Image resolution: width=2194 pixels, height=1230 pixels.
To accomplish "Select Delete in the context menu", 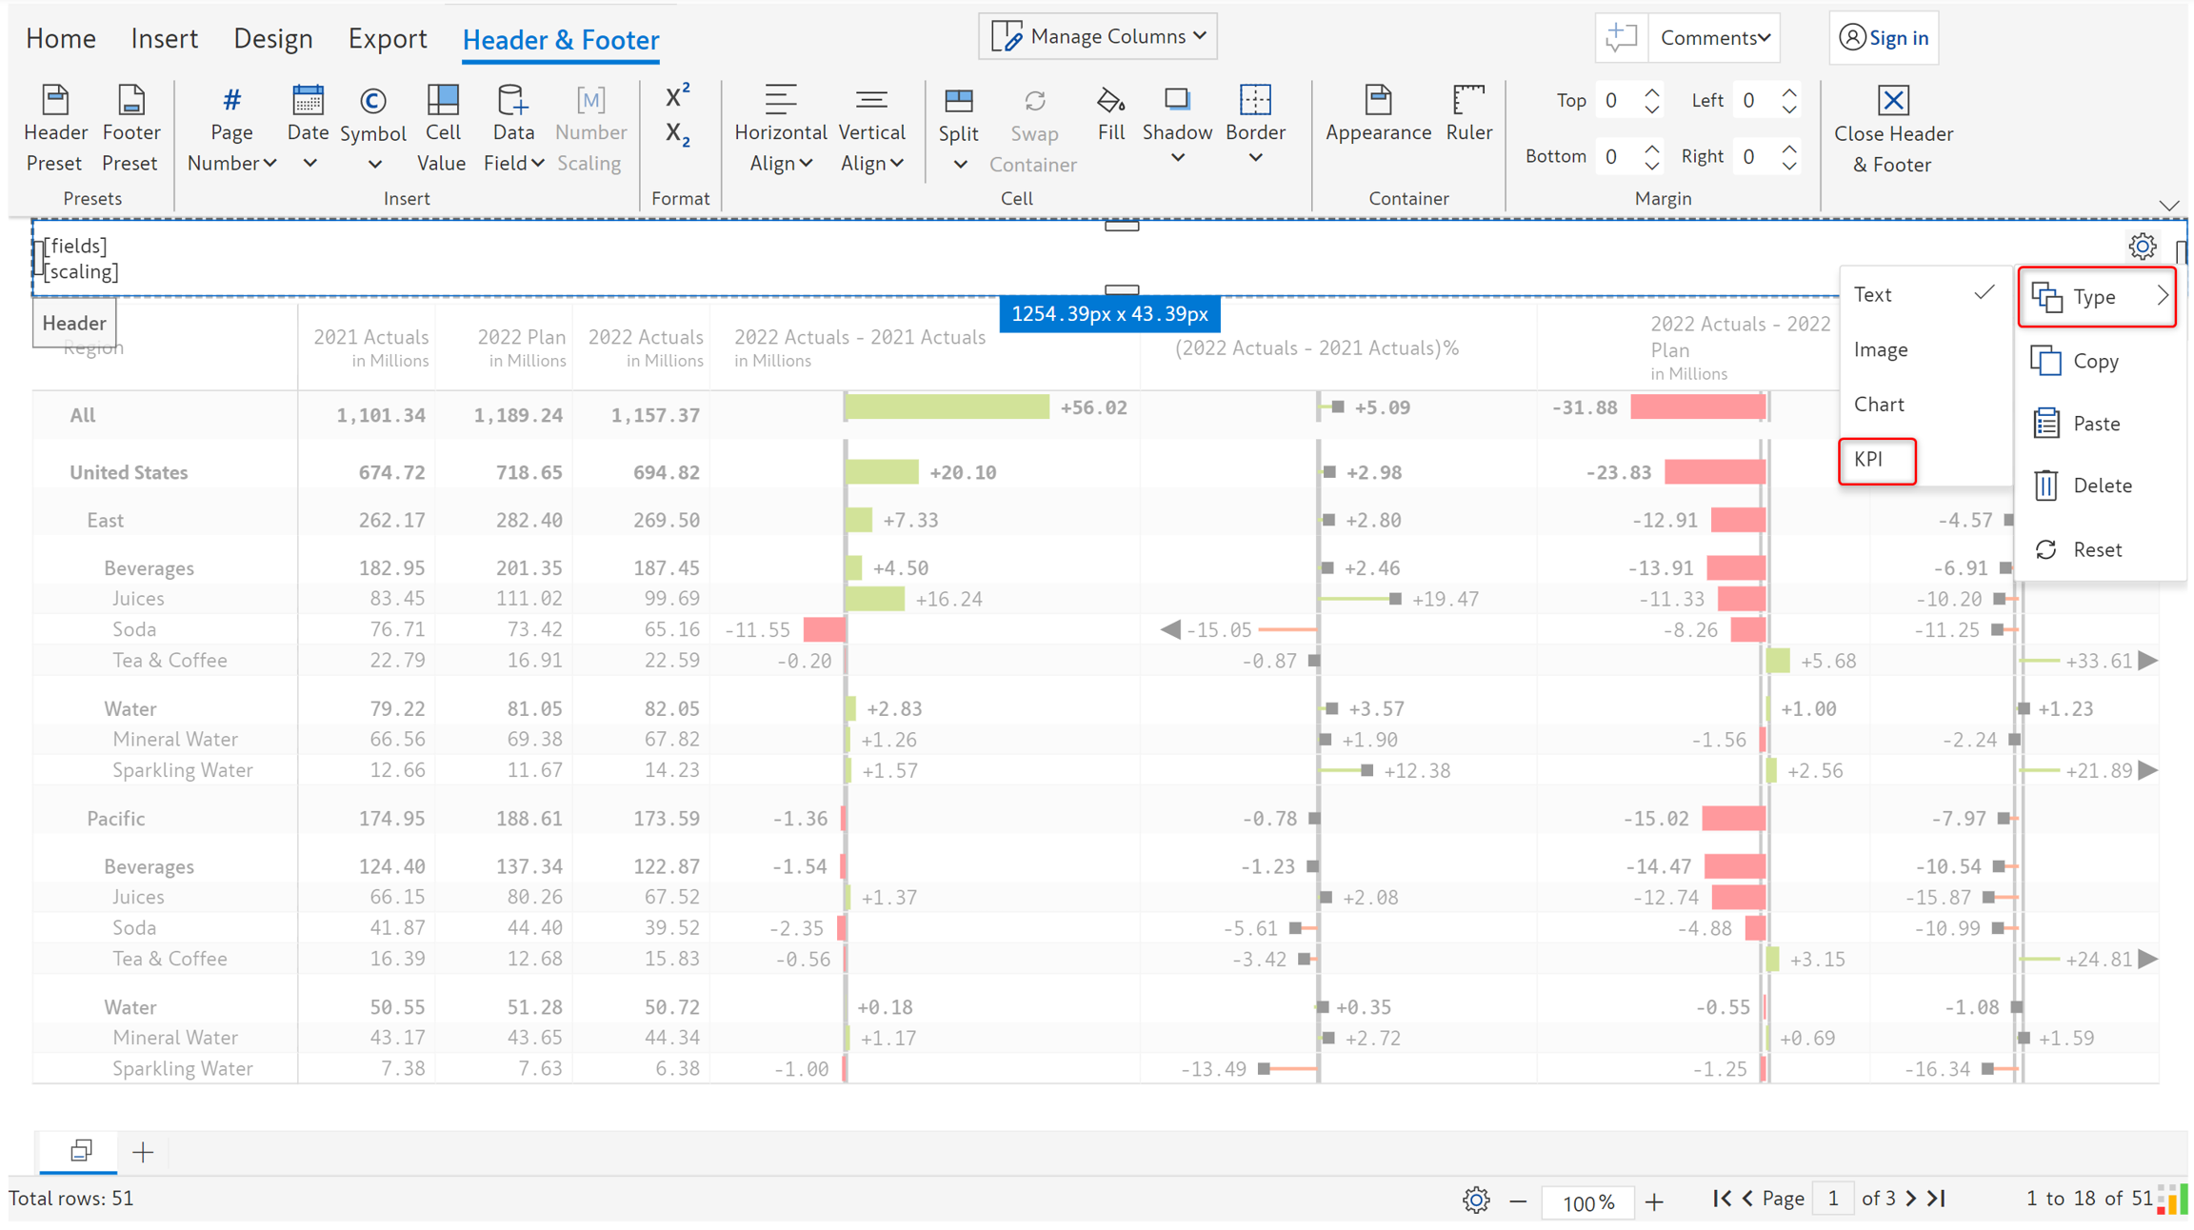I will click(2101, 486).
